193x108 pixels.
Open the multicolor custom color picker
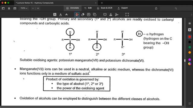[190, 64]
